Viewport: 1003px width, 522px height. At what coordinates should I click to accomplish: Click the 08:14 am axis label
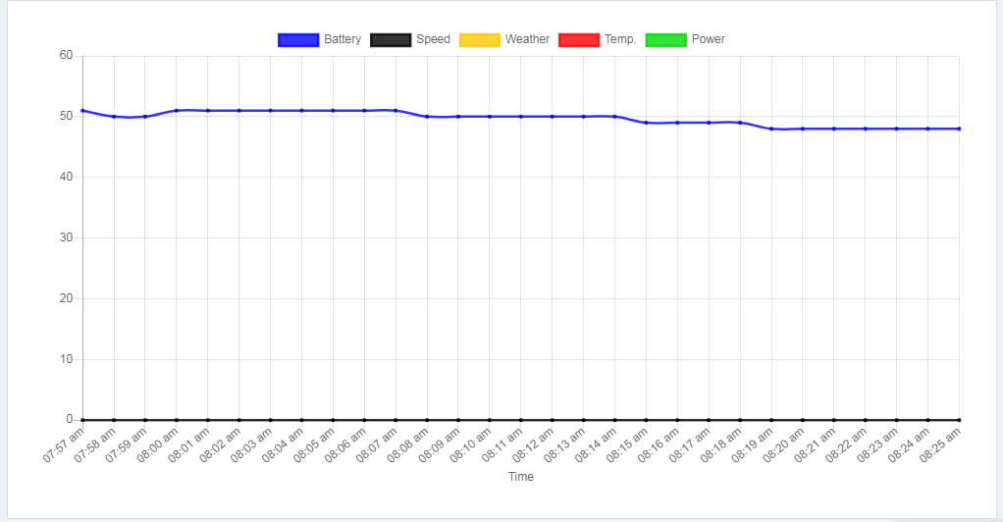click(x=596, y=444)
